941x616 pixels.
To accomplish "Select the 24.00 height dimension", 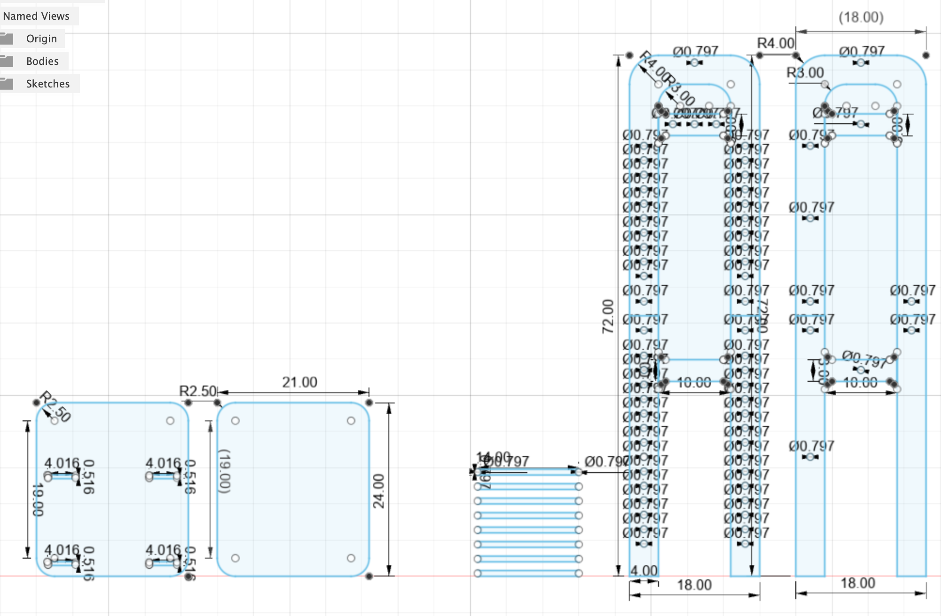I will click(378, 491).
